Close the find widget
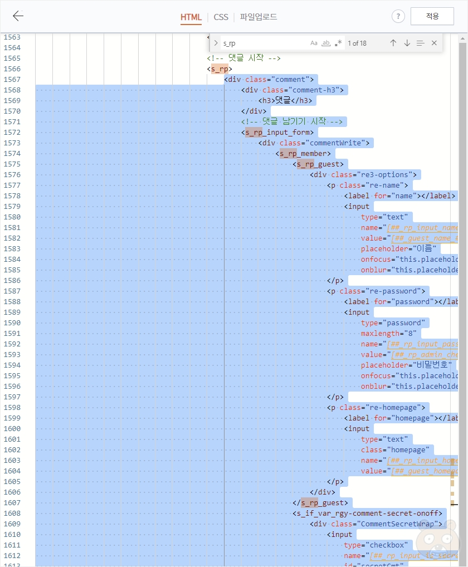This screenshot has width=468, height=567. click(435, 43)
